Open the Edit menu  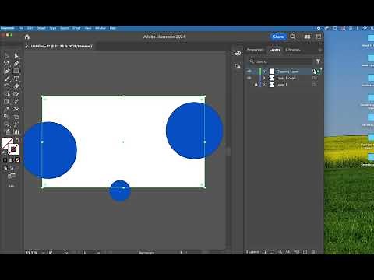click(30, 28)
